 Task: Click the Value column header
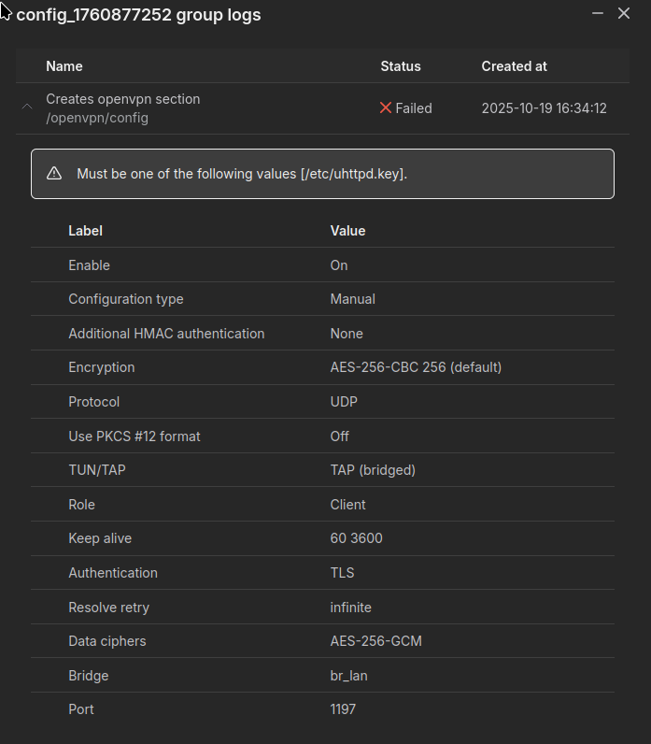click(347, 231)
